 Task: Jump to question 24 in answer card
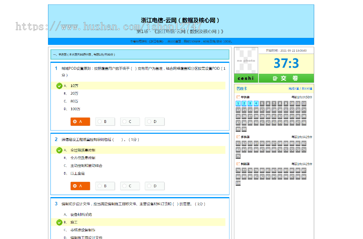click(304, 110)
